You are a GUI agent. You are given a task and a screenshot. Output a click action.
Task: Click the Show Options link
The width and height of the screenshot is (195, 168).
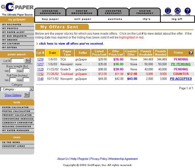coord(13,95)
